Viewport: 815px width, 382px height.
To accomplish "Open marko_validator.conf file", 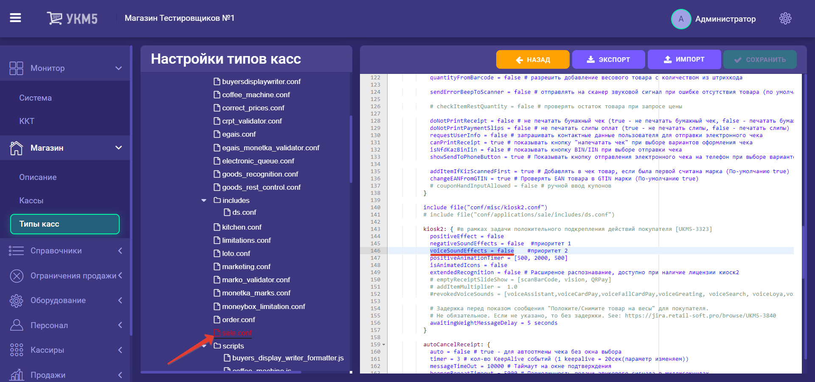I will (256, 280).
